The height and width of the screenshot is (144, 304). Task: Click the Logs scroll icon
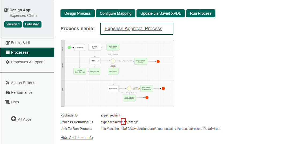(x=7, y=102)
